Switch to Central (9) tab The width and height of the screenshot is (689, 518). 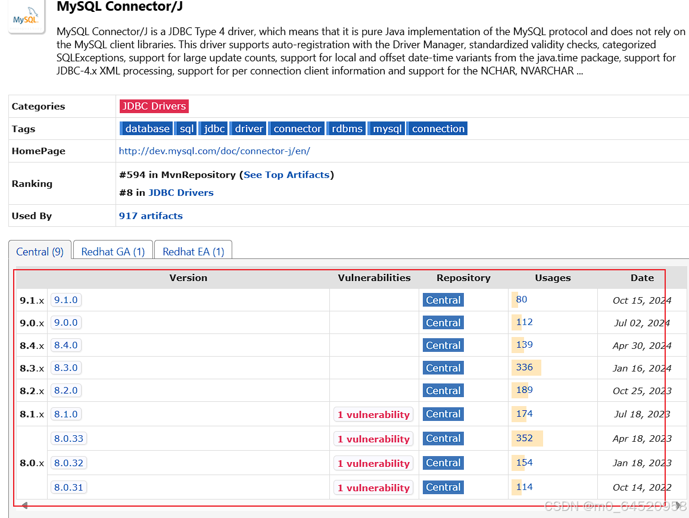coord(40,251)
